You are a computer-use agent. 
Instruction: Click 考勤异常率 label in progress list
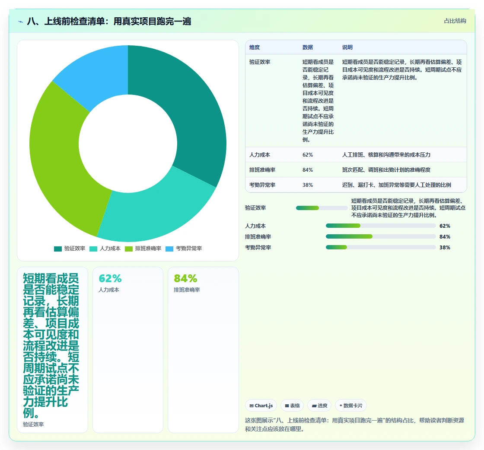(258, 248)
